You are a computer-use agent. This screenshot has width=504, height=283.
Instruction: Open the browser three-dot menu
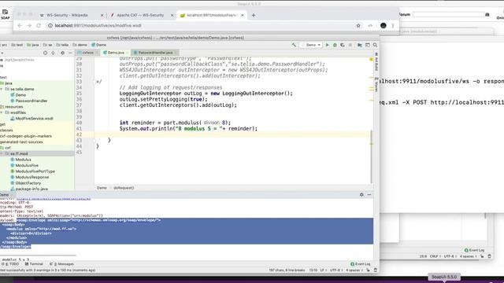(393, 26)
